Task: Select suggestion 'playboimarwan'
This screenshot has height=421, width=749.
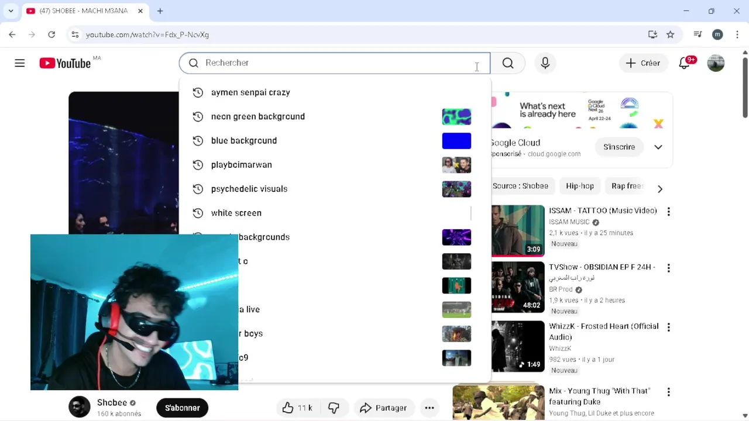Action: tap(335, 164)
